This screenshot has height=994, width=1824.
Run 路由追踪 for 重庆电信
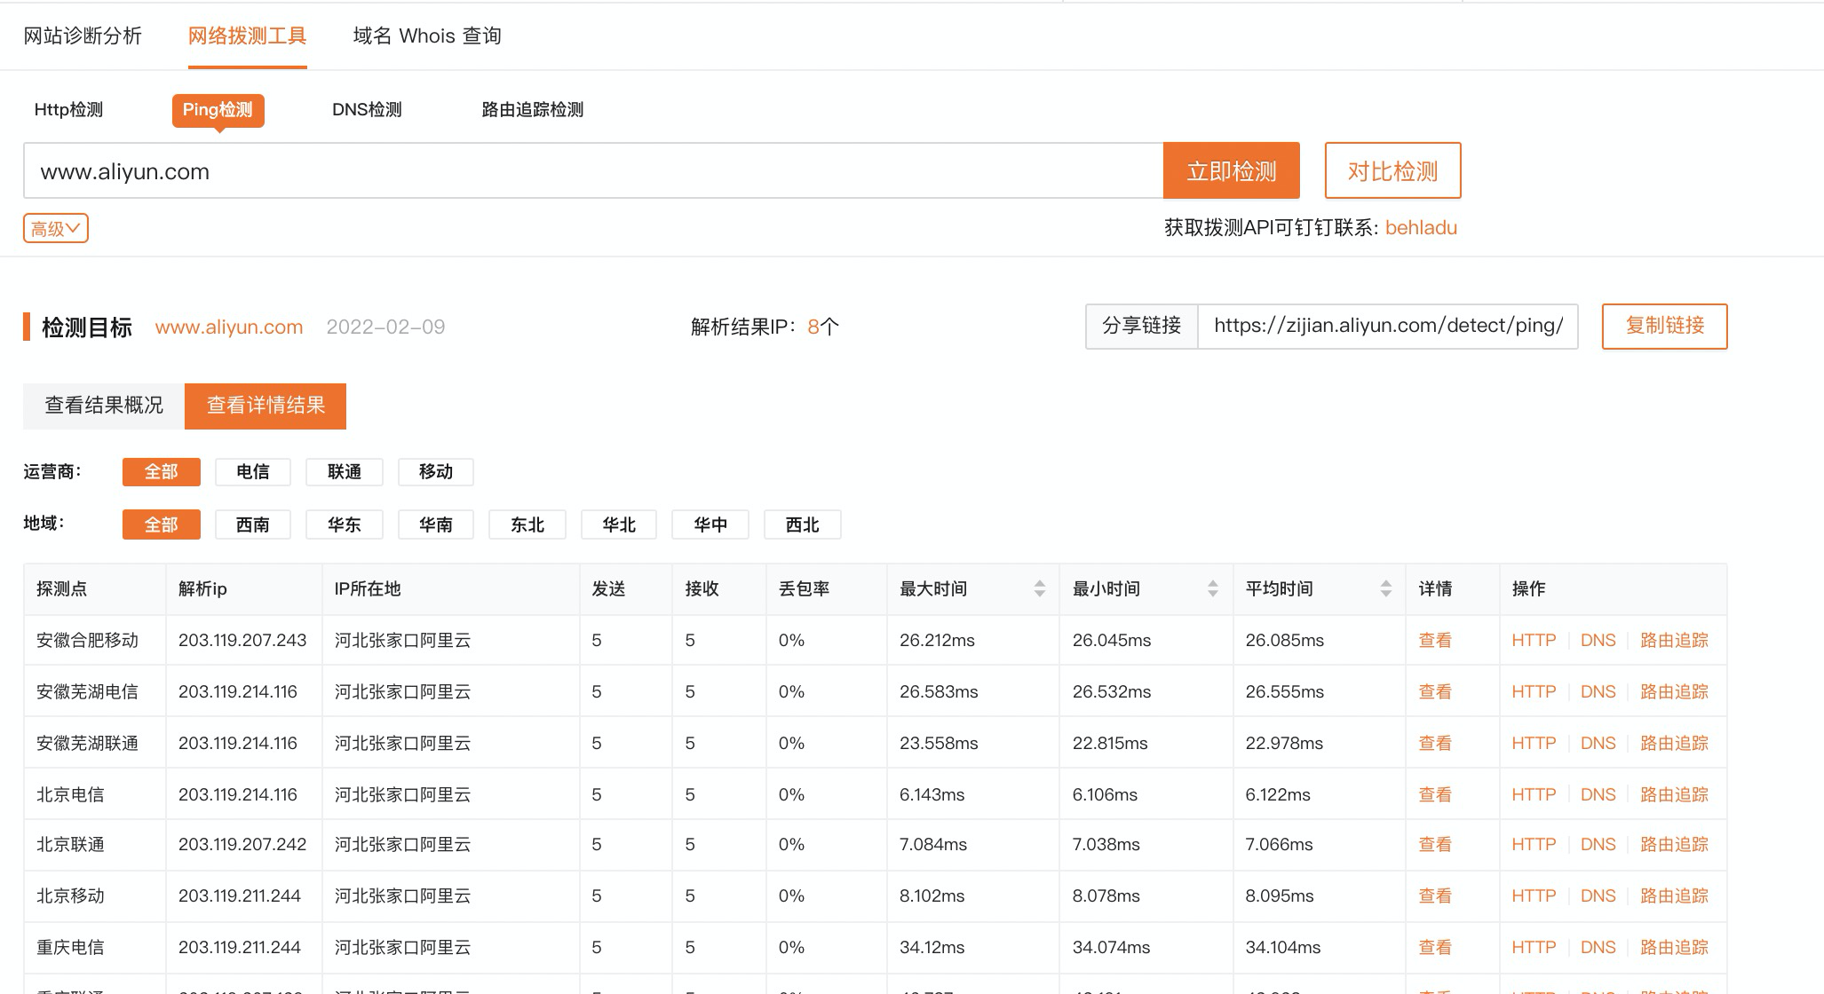(1674, 947)
